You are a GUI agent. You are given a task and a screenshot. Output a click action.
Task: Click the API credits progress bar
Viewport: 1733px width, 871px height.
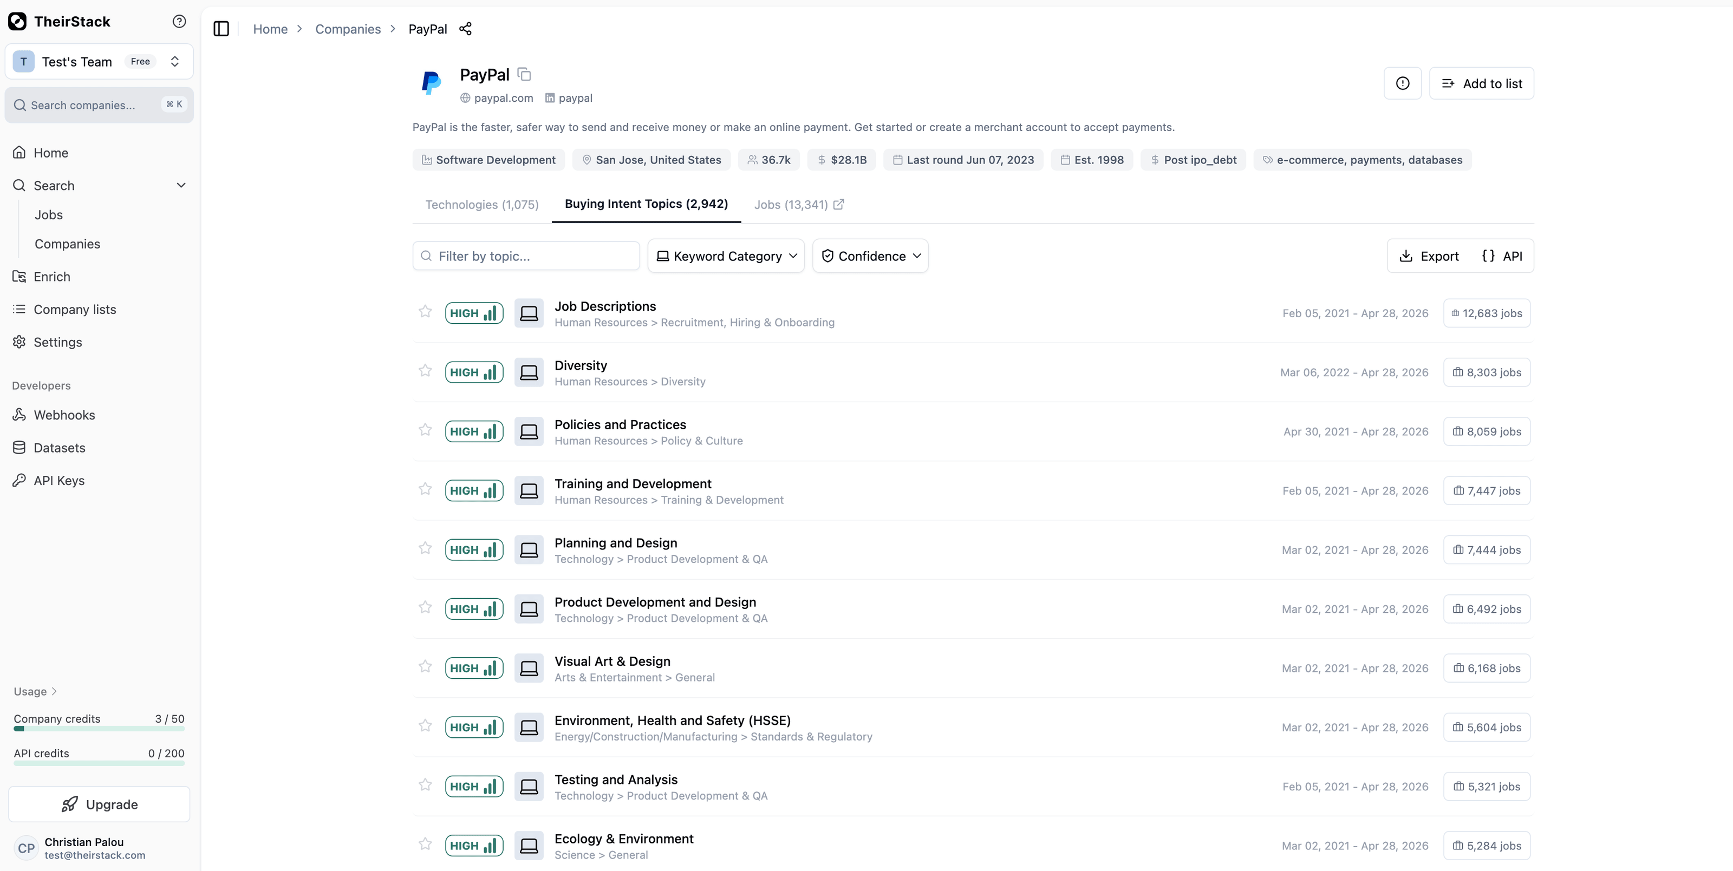pos(99,763)
